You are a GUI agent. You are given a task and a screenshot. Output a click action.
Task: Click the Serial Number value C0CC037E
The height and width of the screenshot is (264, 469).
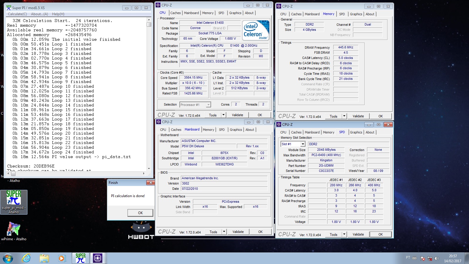point(326,171)
